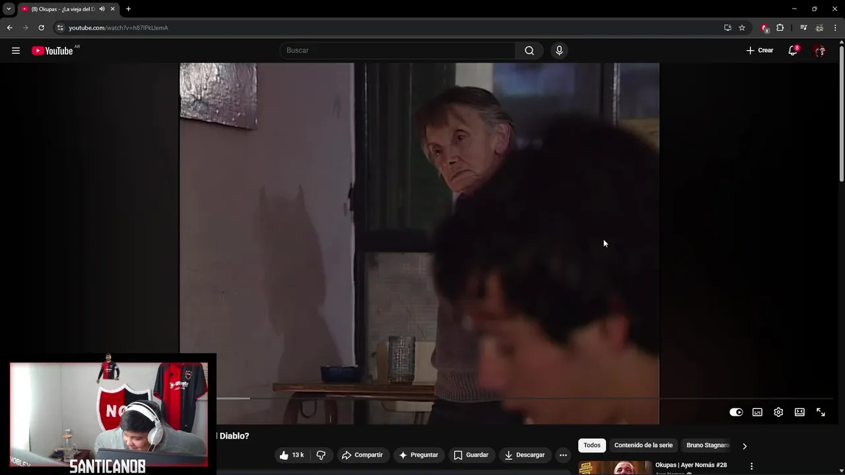Open player settings gear
The width and height of the screenshot is (845, 475).
point(778,412)
